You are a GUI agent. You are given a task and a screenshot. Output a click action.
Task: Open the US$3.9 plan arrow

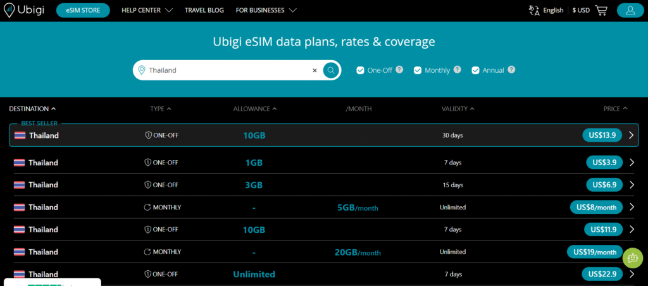[x=632, y=163]
